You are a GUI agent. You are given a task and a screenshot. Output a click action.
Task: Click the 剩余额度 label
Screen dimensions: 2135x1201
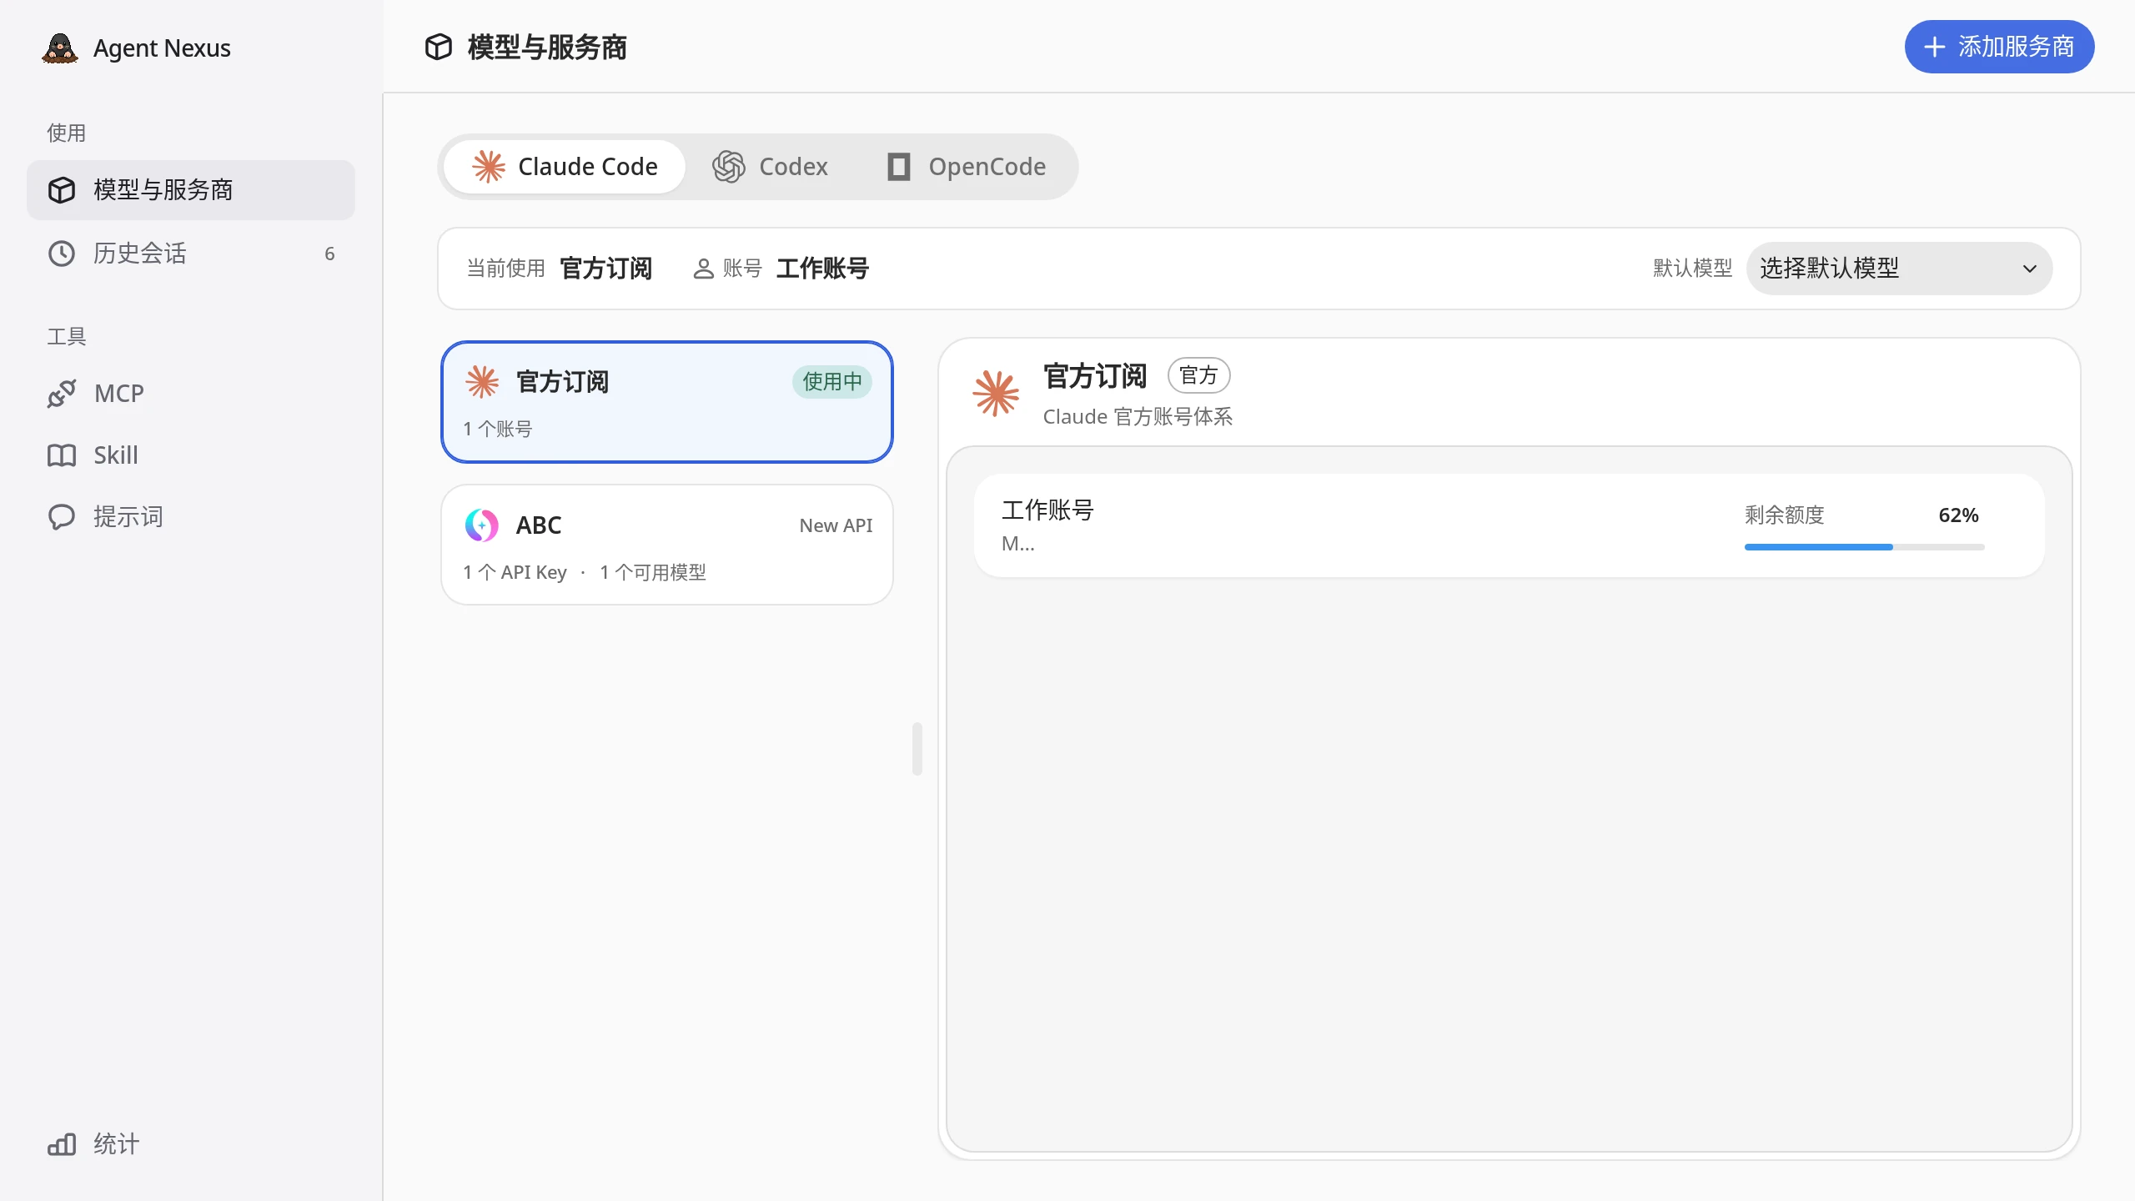tap(1785, 515)
